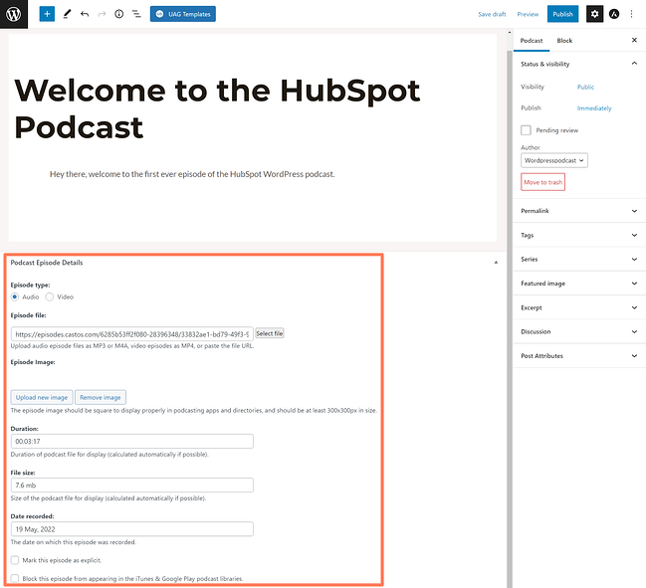Screen dimensions: 646x588
Task: Click the blue add block plus button
Action: click(x=47, y=14)
